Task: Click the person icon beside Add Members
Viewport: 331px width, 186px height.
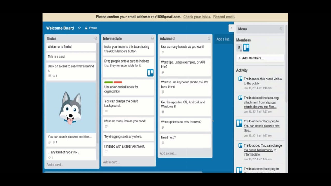Action: pos(239,58)
